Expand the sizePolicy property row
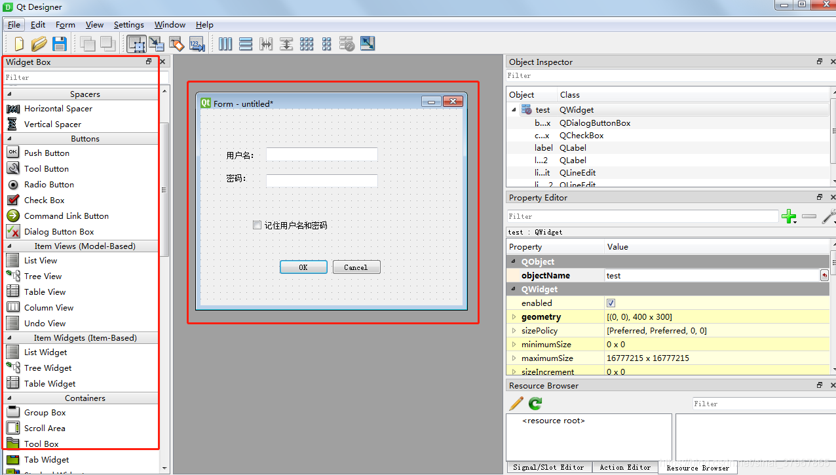 click(x=514, y=331)
